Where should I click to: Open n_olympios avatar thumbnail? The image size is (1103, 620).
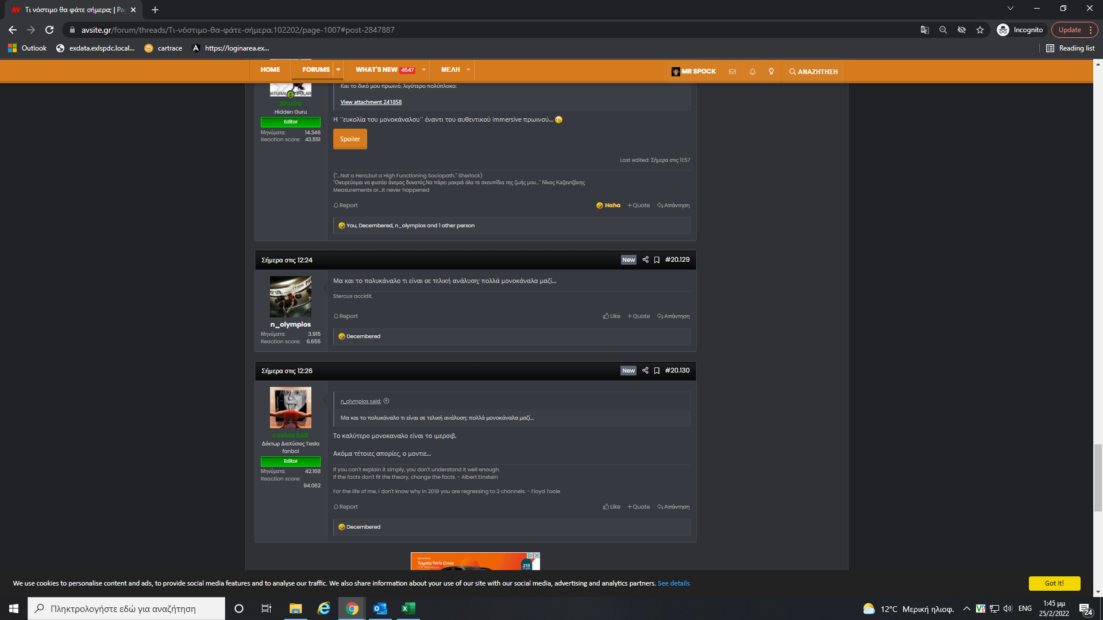pos(291,297)
